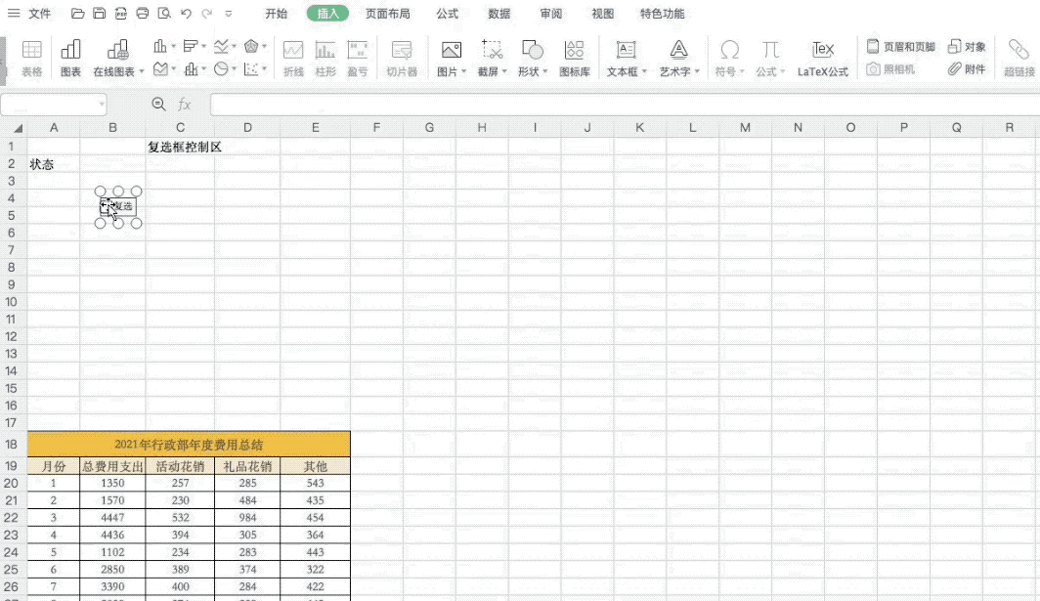Switch to the 数据 tab
The height and width of the screenshot is (601, 1040).
click(x=498, y=14)
